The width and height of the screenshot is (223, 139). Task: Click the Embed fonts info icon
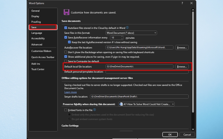coord(94,110)
